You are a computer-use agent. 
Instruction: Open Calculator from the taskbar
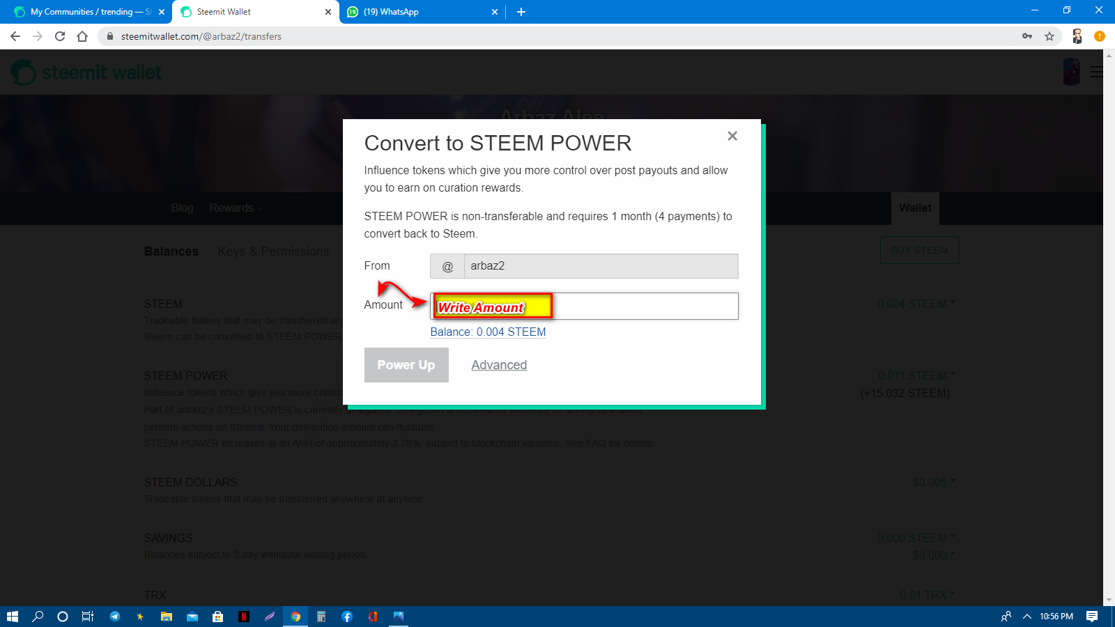coord(321,617)
